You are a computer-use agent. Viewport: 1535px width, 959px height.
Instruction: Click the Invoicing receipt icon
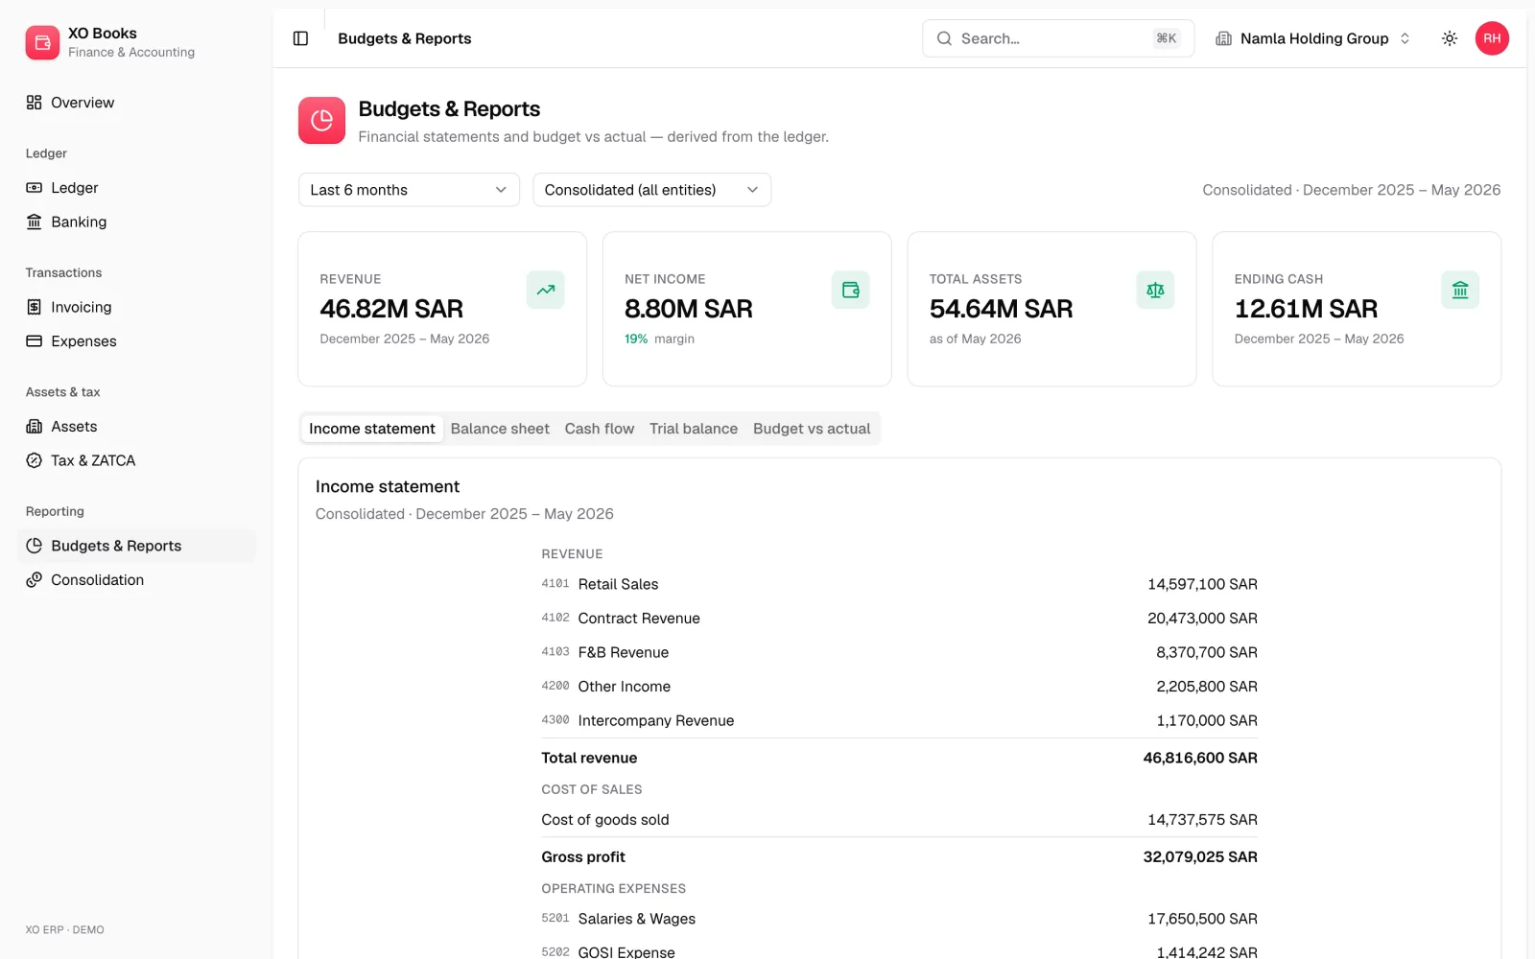coord(34,307)
